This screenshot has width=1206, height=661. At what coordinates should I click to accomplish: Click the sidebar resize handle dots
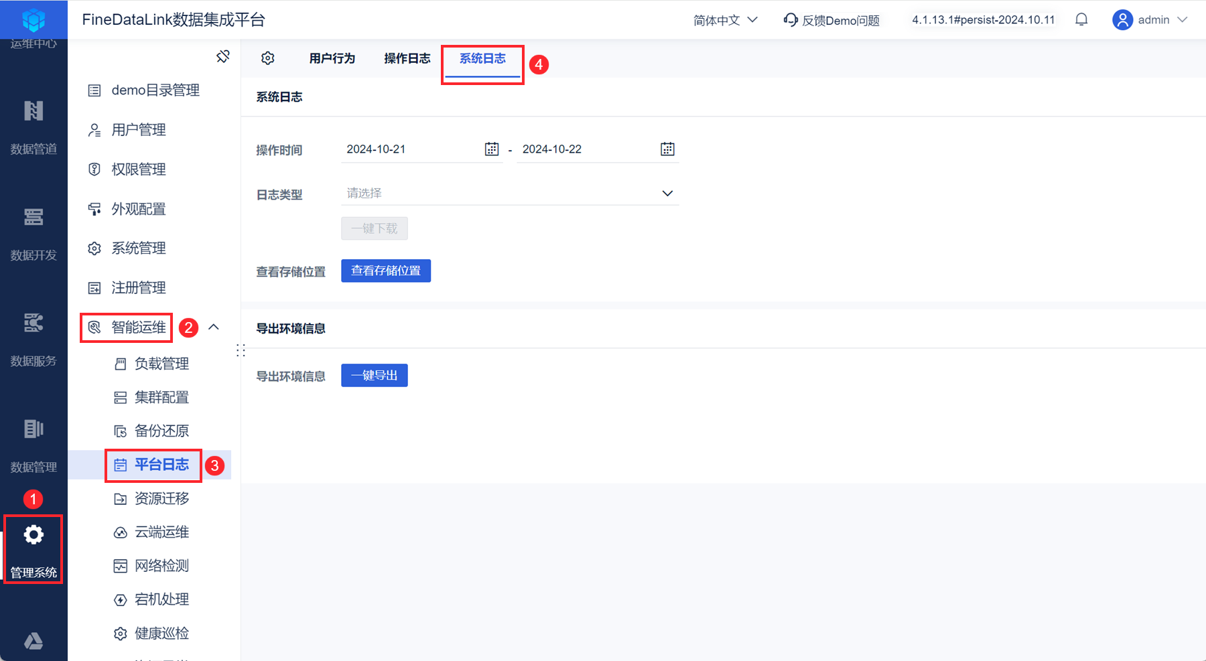point(241,350)
